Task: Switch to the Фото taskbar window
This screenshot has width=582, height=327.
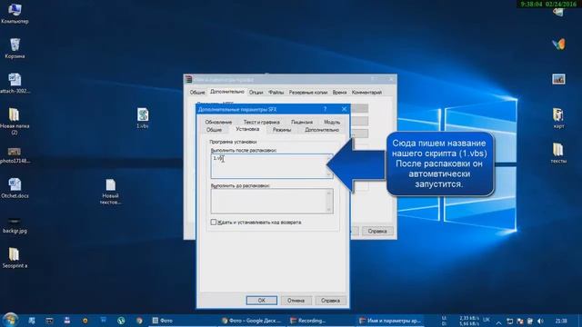Action: [182, 321]
